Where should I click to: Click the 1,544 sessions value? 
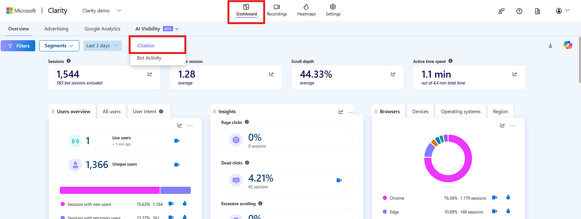click(68, 74)
